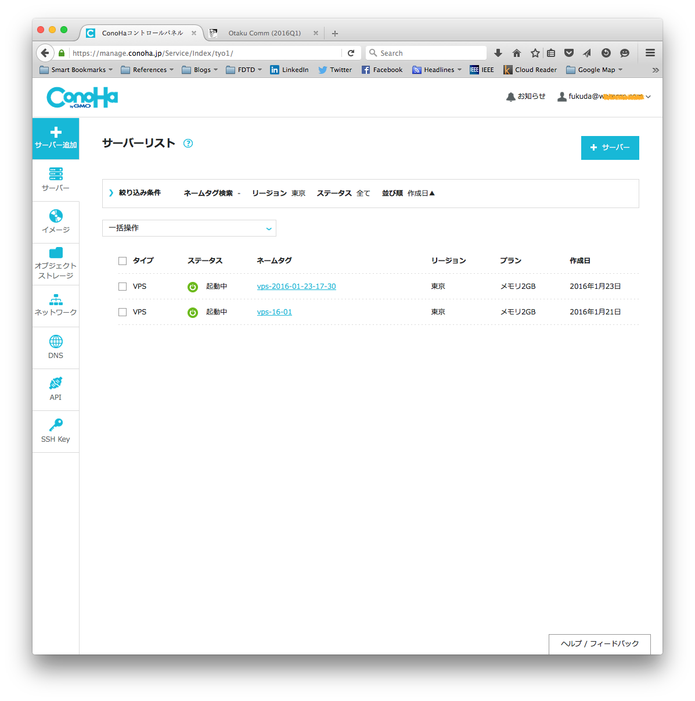Image resolution: width=695 pixels, height=701 pixels.
Task: Open IEEE bookmark
Action: coord(482,70)
